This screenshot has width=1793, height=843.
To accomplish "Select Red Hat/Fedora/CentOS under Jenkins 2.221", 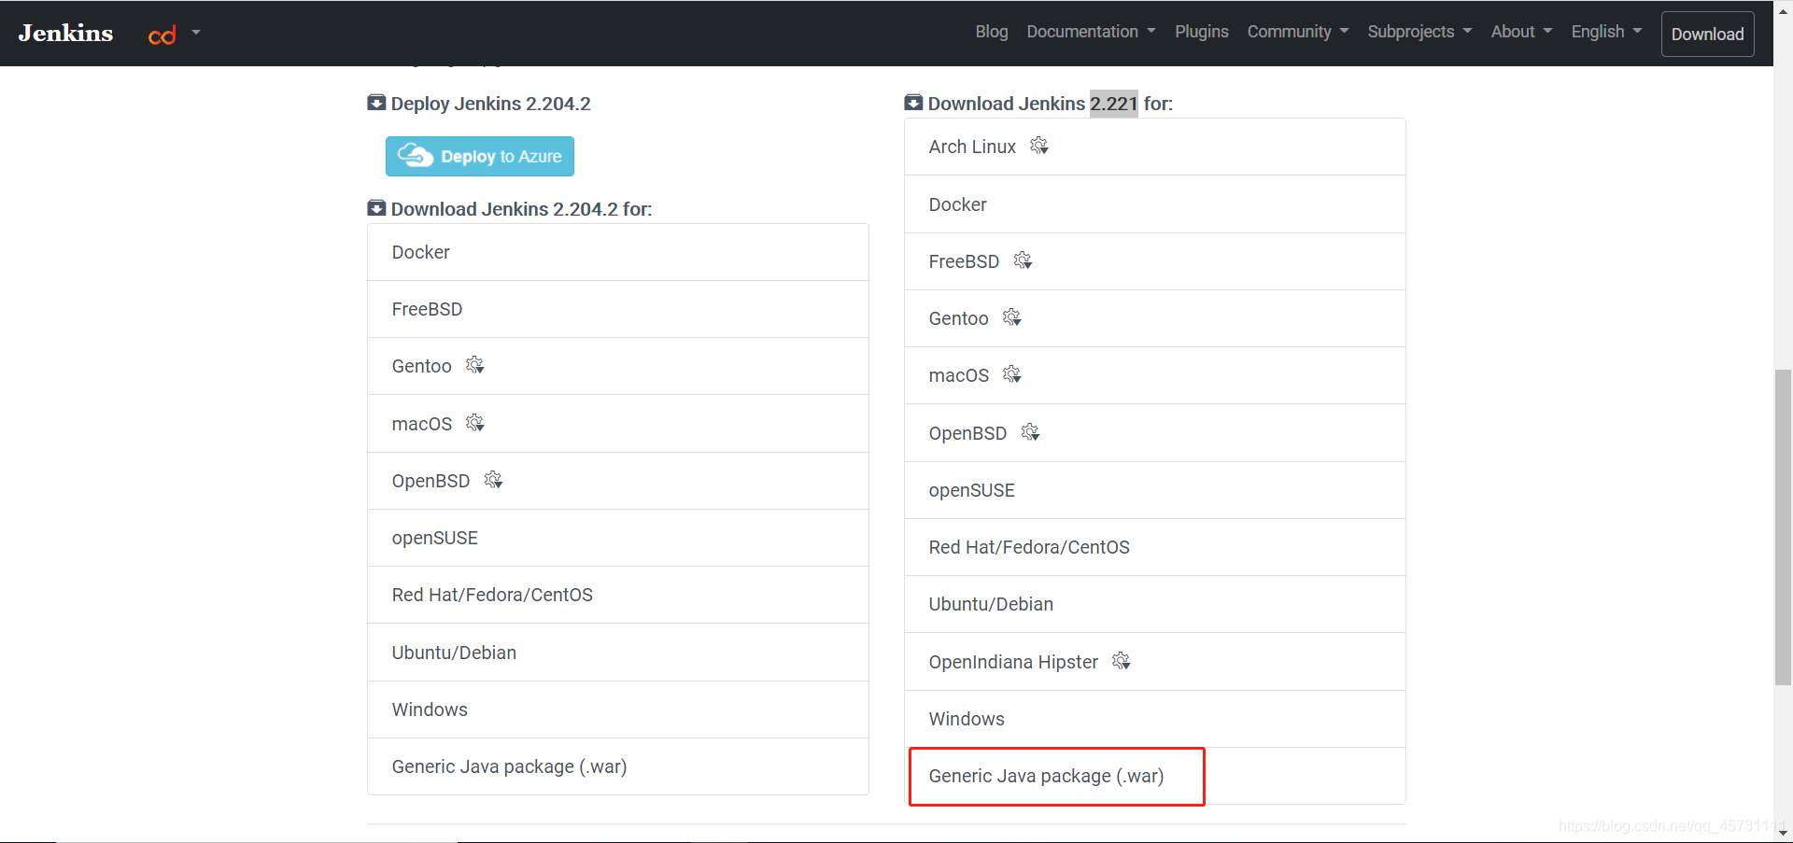I will (1155, 547).
